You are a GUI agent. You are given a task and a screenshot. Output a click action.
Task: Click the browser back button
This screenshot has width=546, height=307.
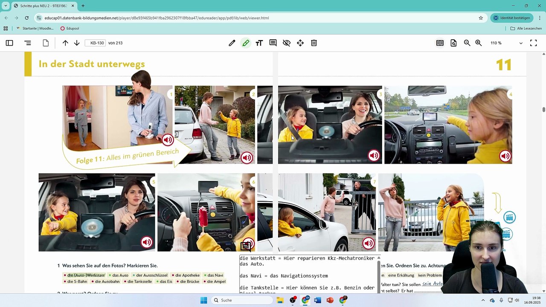pyautogui.click(x=6, y=18)
